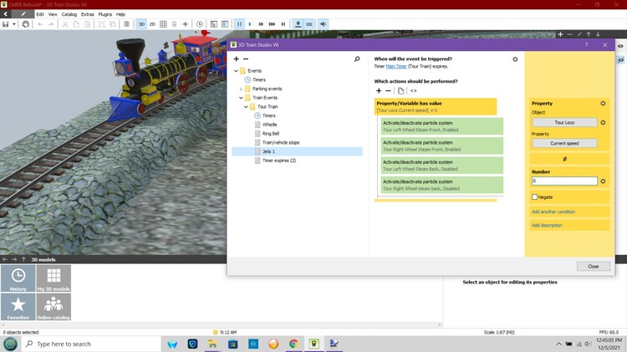Viewport: 627px width, 352px height.
Task: Add a new action with plus icon
Action: [378, 90]
